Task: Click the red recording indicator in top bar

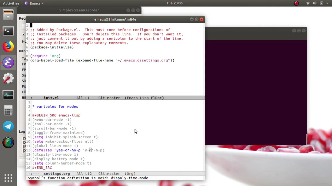Action: 296,3
